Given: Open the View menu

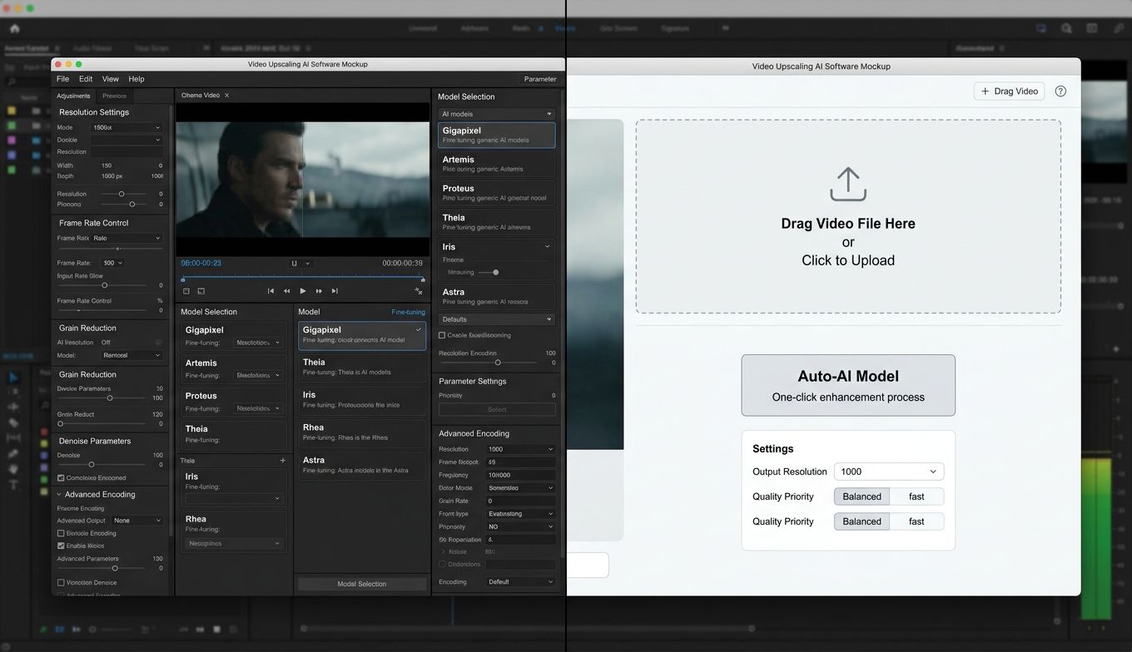Looking at the screenshot, I should 111,79.
